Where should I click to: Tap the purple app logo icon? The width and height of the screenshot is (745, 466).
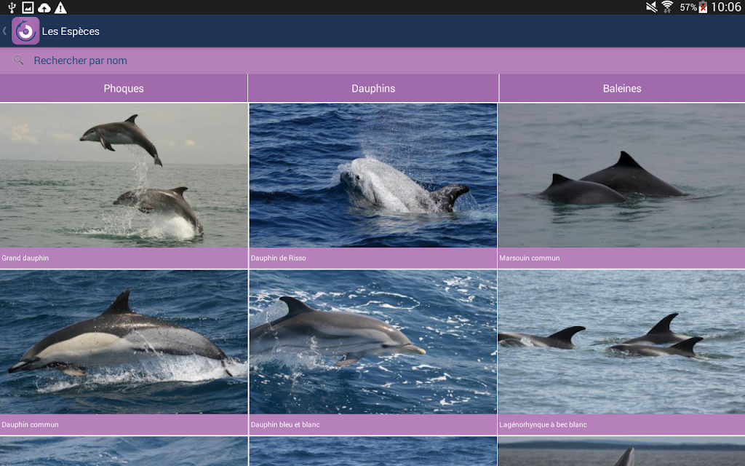point(25,31)
